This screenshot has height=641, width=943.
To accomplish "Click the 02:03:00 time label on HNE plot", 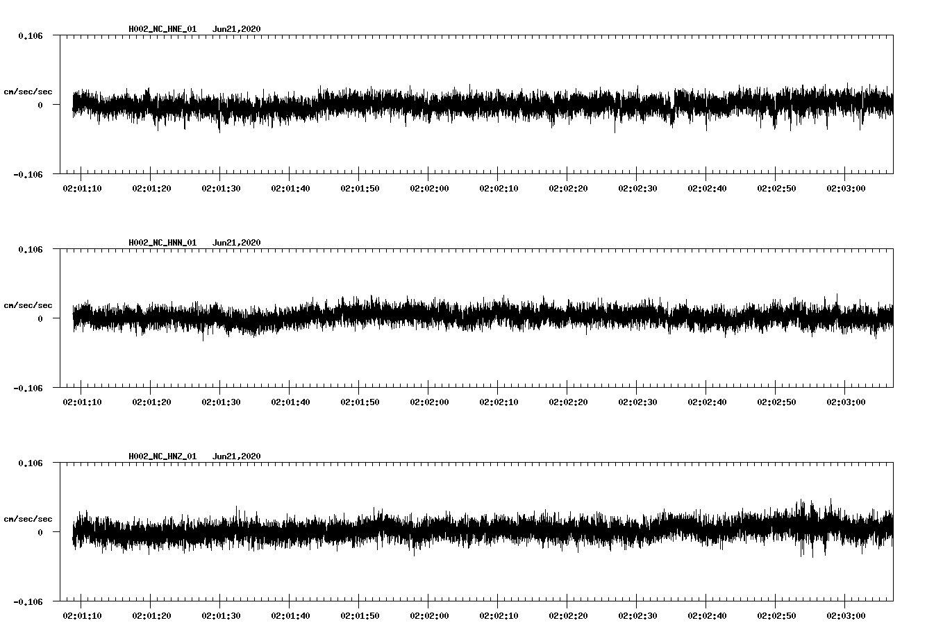I will pos(846,189).
